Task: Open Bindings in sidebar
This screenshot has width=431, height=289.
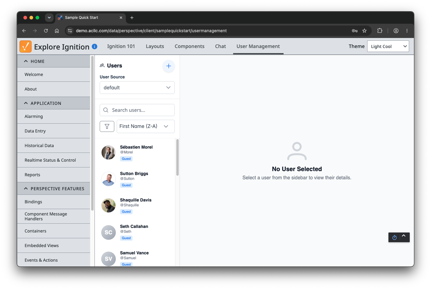Action: (x=53, y=202)
